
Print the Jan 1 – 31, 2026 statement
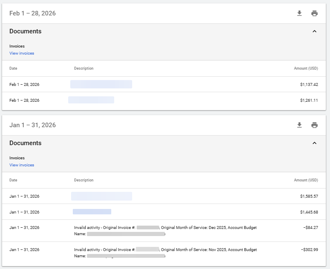pos(315,125)
